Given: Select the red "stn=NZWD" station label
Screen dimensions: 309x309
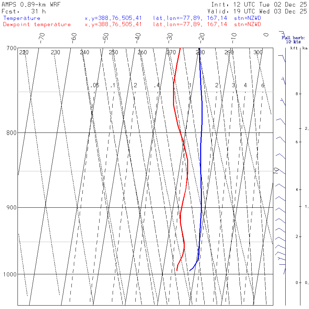Looking at the screenshot, I should (x=248, y=24).
